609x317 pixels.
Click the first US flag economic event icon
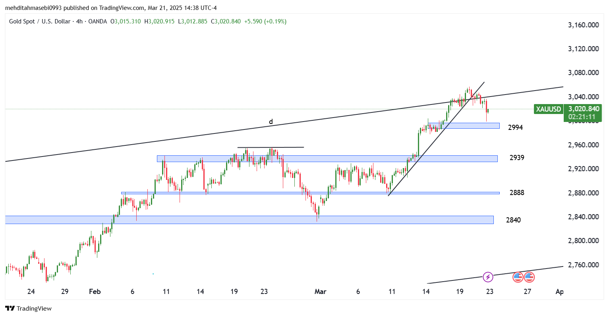[518, 277]
